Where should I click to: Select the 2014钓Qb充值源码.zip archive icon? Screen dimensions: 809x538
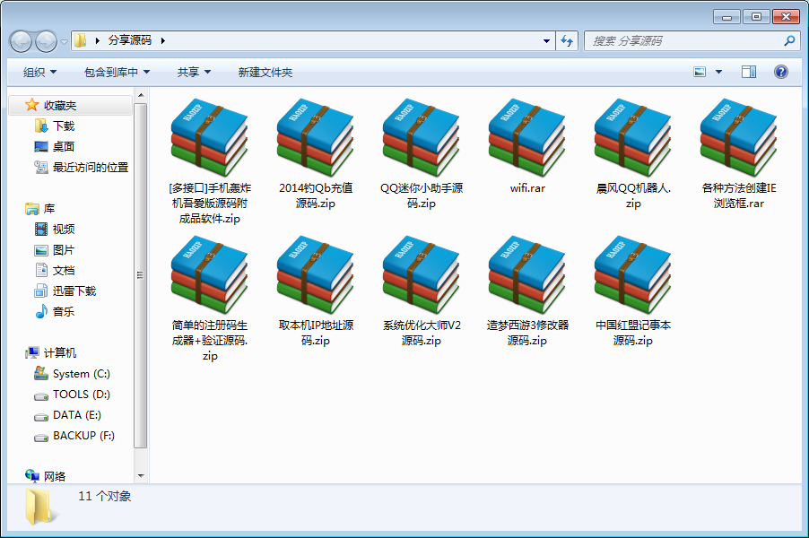tap(315, 137)
